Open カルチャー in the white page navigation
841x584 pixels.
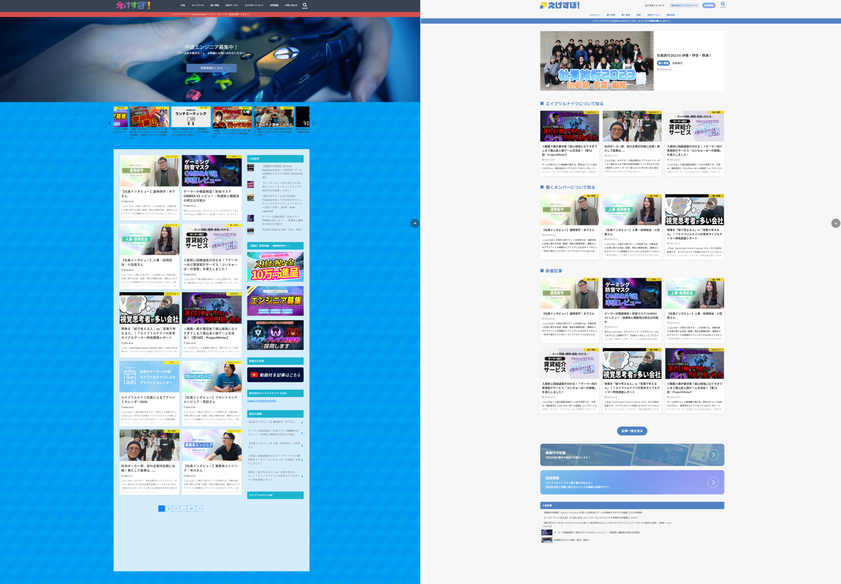click(595, 15)
